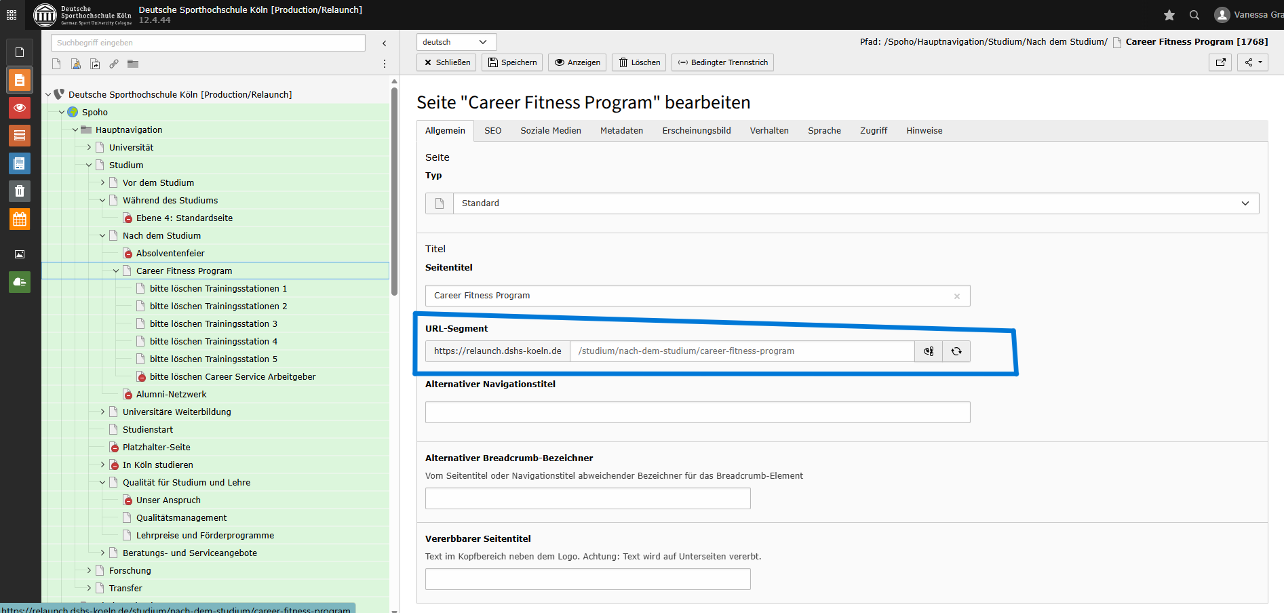Open the orange calendar module
The image size is (1284, 613).
click(20, 219)
